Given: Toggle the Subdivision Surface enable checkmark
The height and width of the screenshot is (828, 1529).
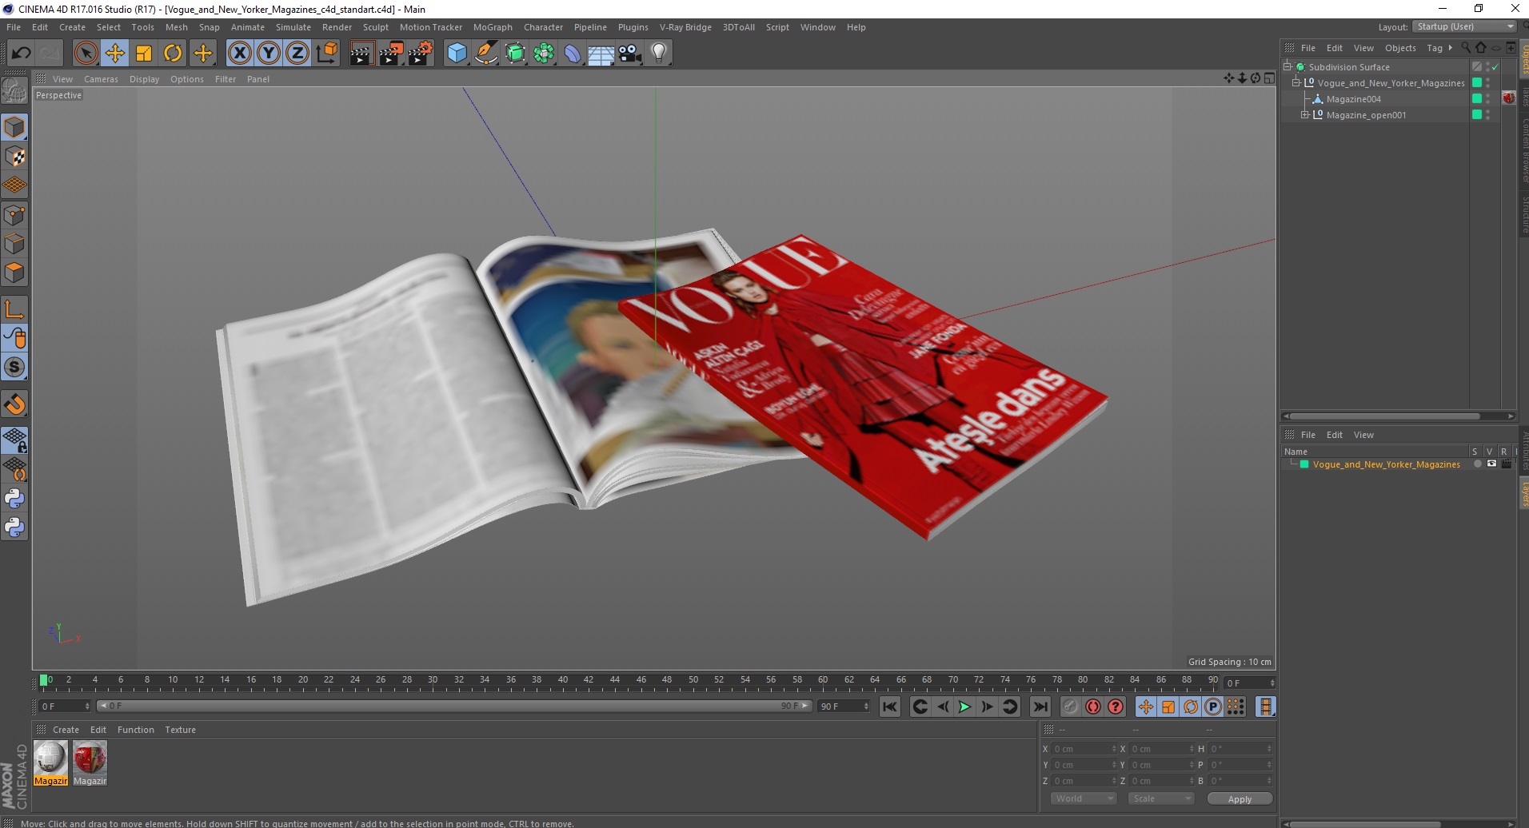Looking at the screenshot, I should coord(1495,67).
